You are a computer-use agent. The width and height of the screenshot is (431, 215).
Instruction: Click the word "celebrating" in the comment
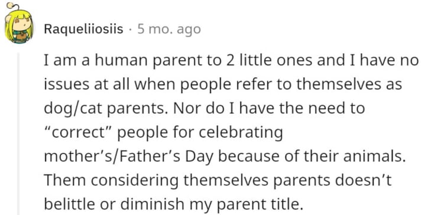[x=240, y=133]
